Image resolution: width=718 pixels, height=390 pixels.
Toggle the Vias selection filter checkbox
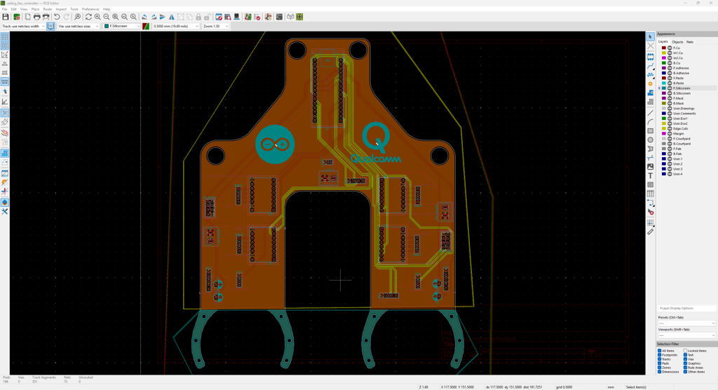[686, 359]
